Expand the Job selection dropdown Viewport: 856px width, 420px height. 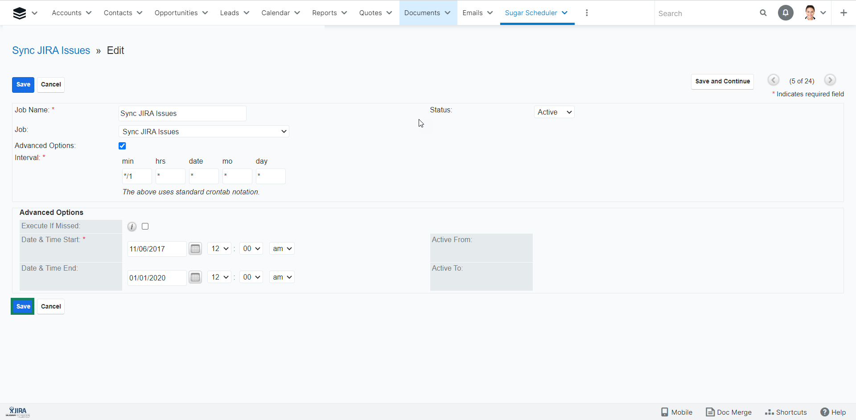[x=204, y=132]
